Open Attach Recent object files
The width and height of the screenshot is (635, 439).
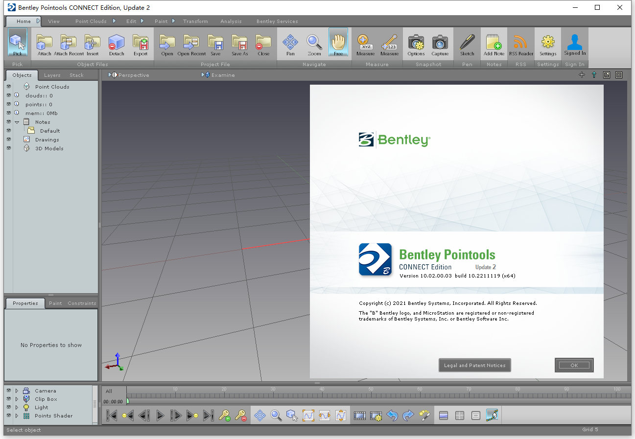pos(69,44)
